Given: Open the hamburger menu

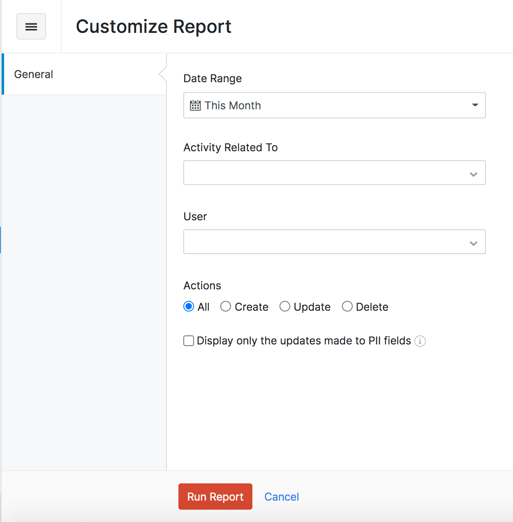Looking at the screenshot, I should point(31,27).
